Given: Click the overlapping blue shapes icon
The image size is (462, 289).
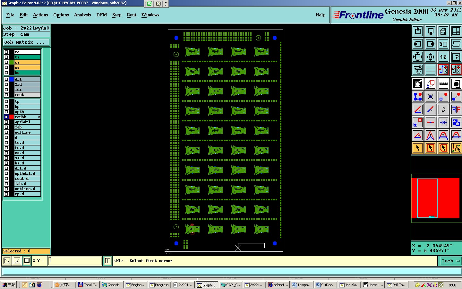Looking at the screenshot, I should coord(456,122).
